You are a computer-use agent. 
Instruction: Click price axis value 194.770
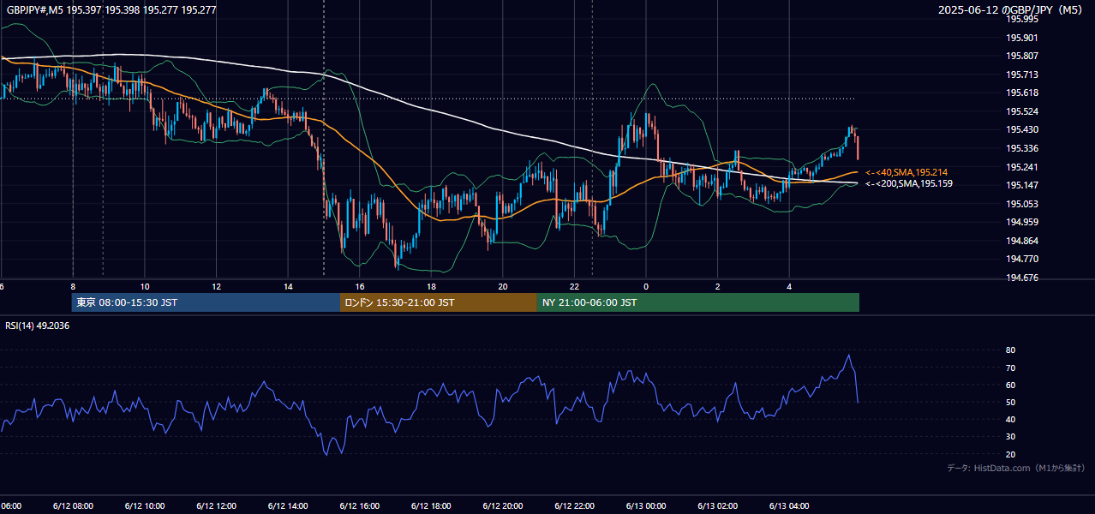point(1021,259)
